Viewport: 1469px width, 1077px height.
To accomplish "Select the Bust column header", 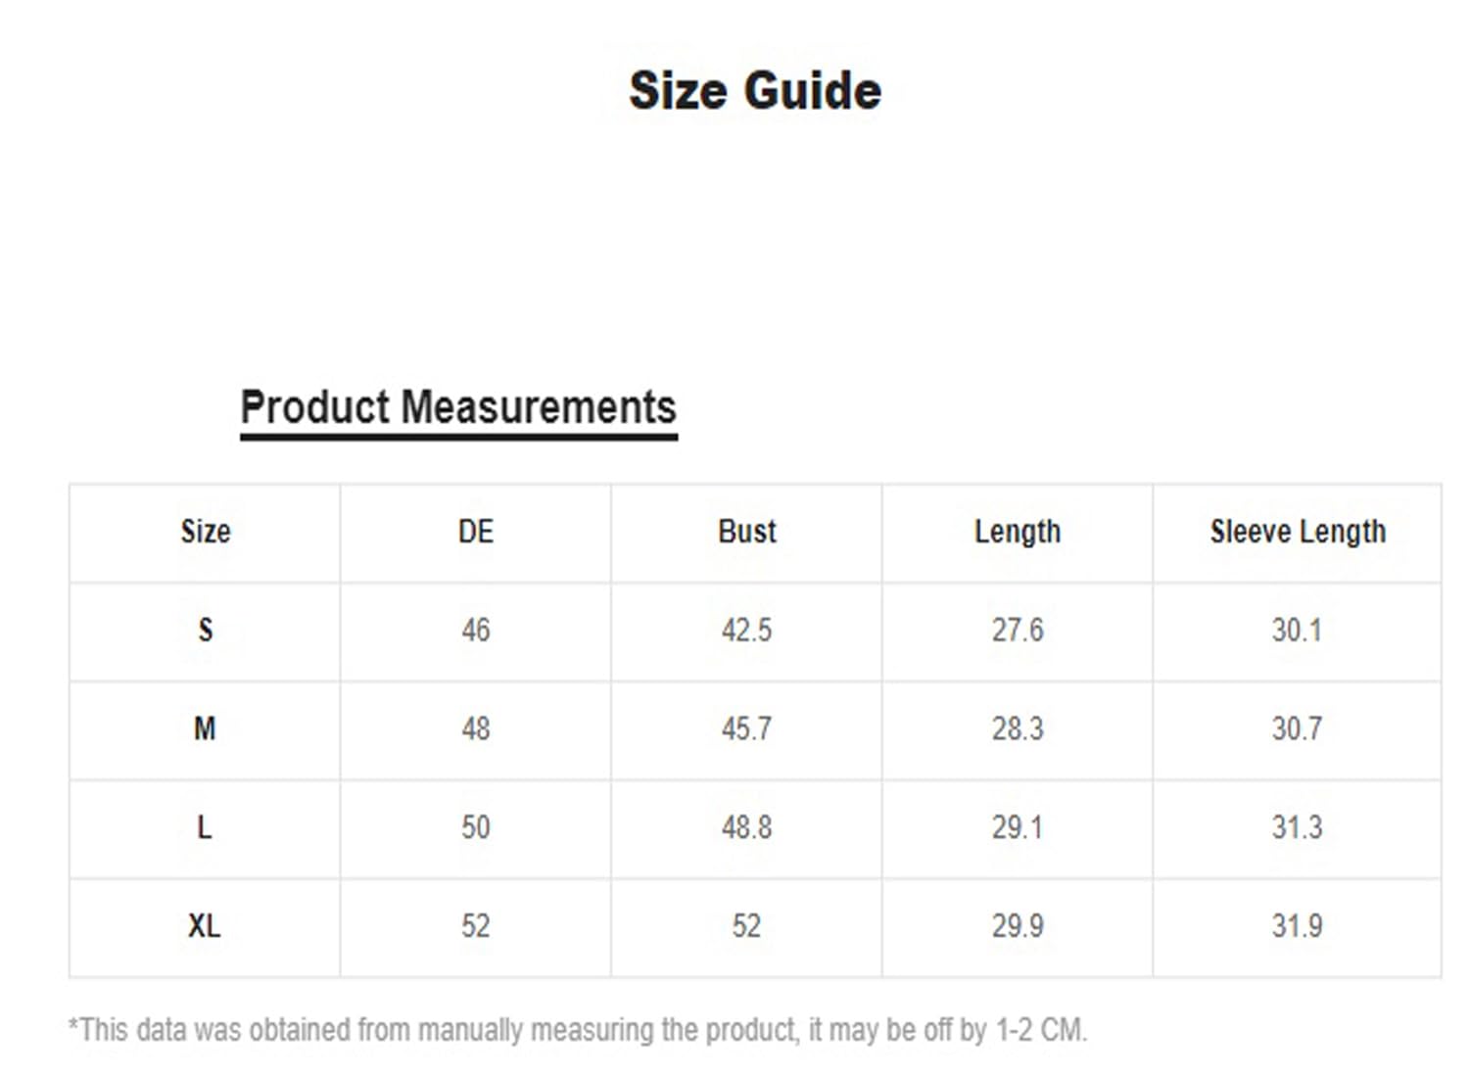I will tap(746, 532).
